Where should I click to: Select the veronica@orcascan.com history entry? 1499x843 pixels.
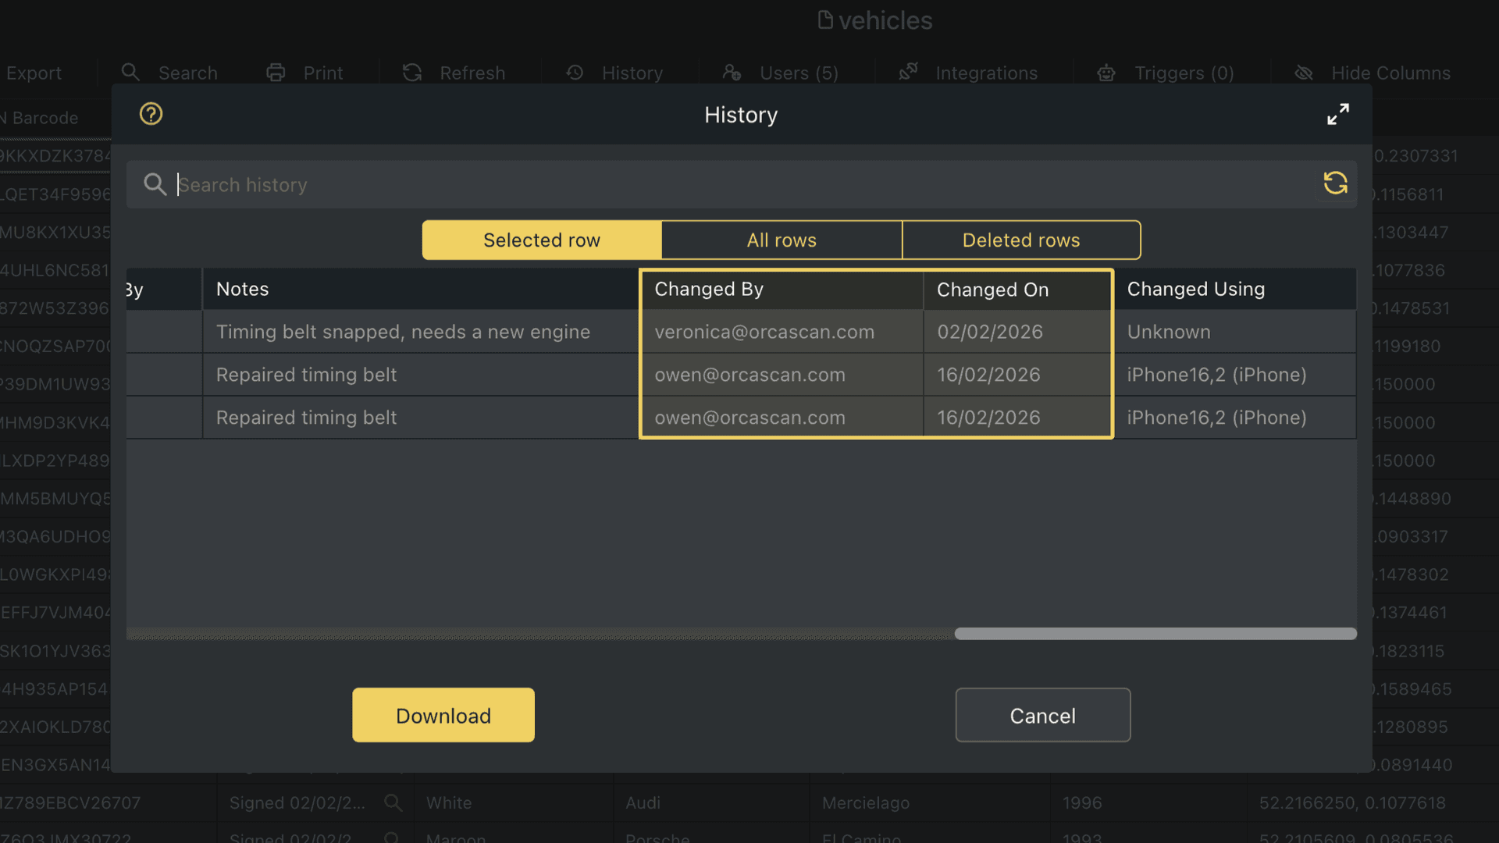[764, 332]
